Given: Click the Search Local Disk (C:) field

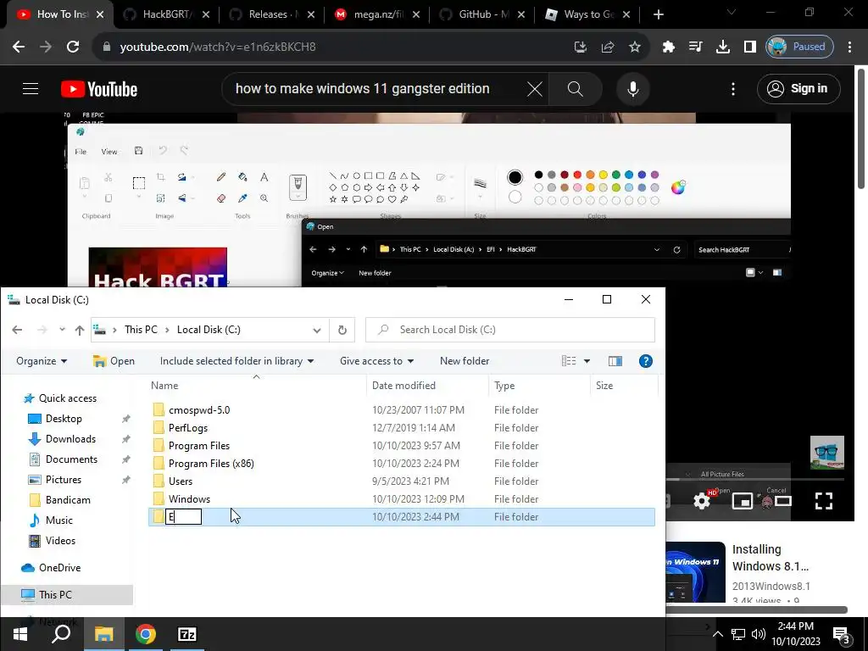Looking at the screenshot, I should (x=509, y=330).
